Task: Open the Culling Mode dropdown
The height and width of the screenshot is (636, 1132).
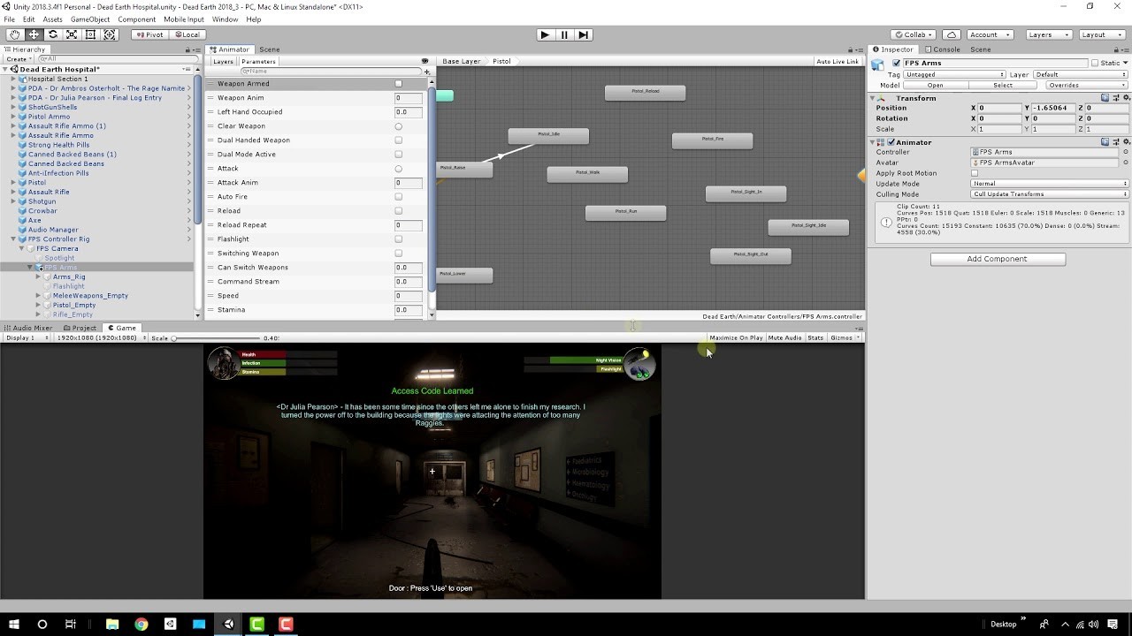Action: click(1049, 194)
